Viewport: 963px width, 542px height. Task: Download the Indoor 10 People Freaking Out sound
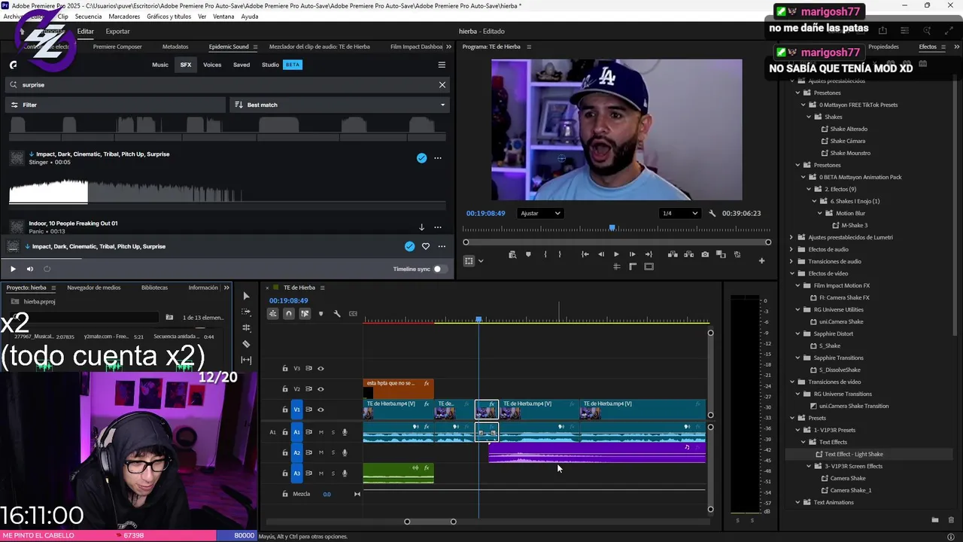pos(421,227)
